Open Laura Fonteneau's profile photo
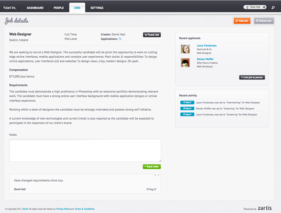The image size is (281, 213). point(185,49)
